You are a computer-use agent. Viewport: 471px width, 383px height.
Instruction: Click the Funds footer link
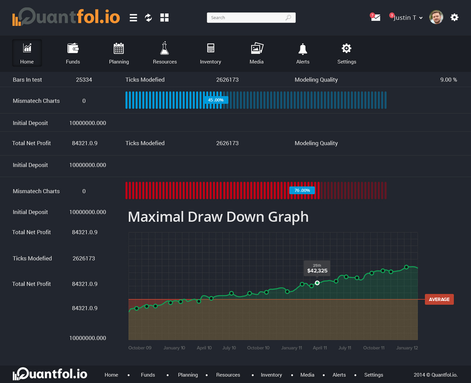pos(148,375)
